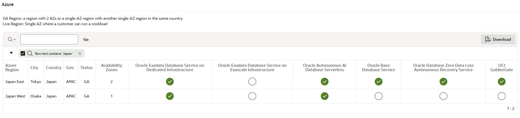Click Japan East Exascale Infrastructure empty circle
Image resolution: width=520 pixels, height=118 pixels.
252,82
